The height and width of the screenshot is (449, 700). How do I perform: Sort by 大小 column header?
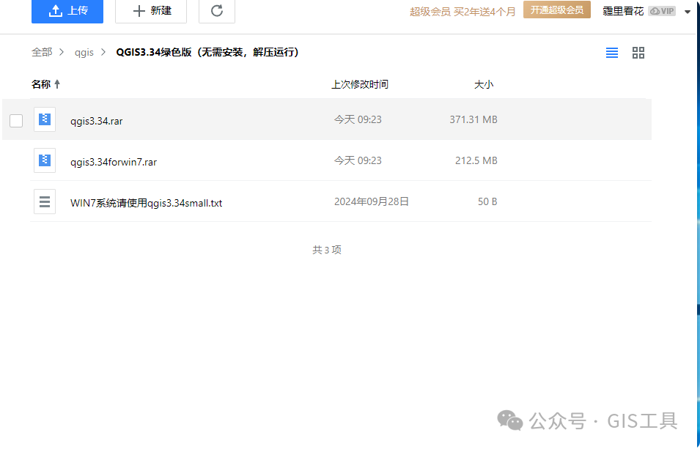pos(484,84)
